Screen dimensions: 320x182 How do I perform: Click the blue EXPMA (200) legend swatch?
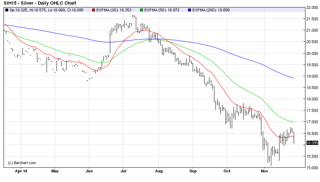click(x=189, y=10)
